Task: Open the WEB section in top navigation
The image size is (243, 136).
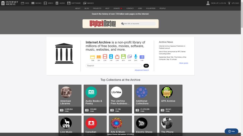Action: (25, 3)
